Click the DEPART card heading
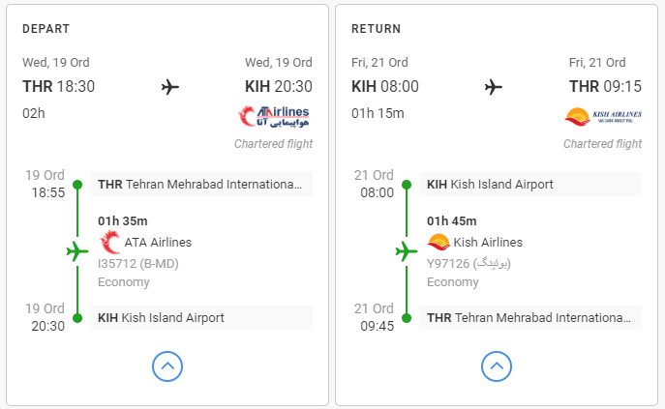665x409 pixels. click(x=45, y=29)
